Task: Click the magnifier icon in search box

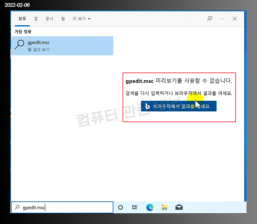Action: [17, 208]
